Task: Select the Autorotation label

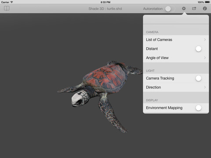Action: pyautogui.click(x=153, y=9)
